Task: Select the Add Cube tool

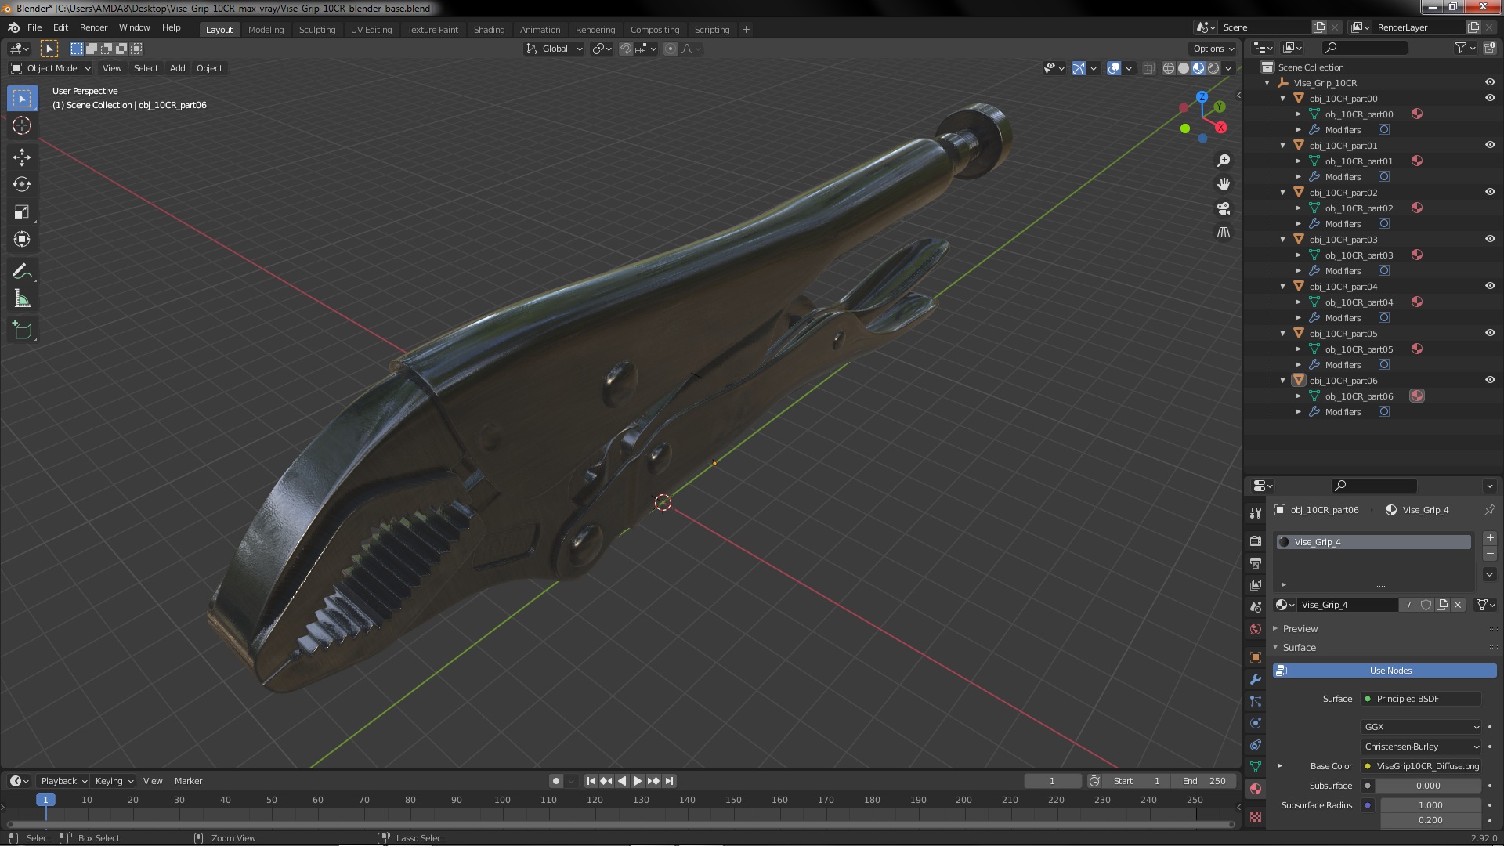Action: 22,331
